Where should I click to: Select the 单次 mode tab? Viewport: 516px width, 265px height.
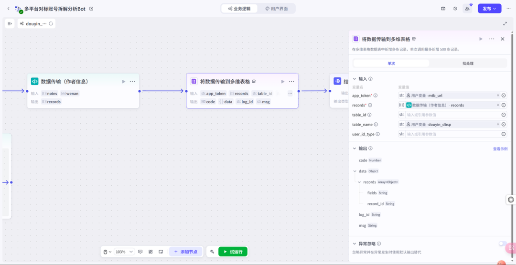tap(391, 63)
